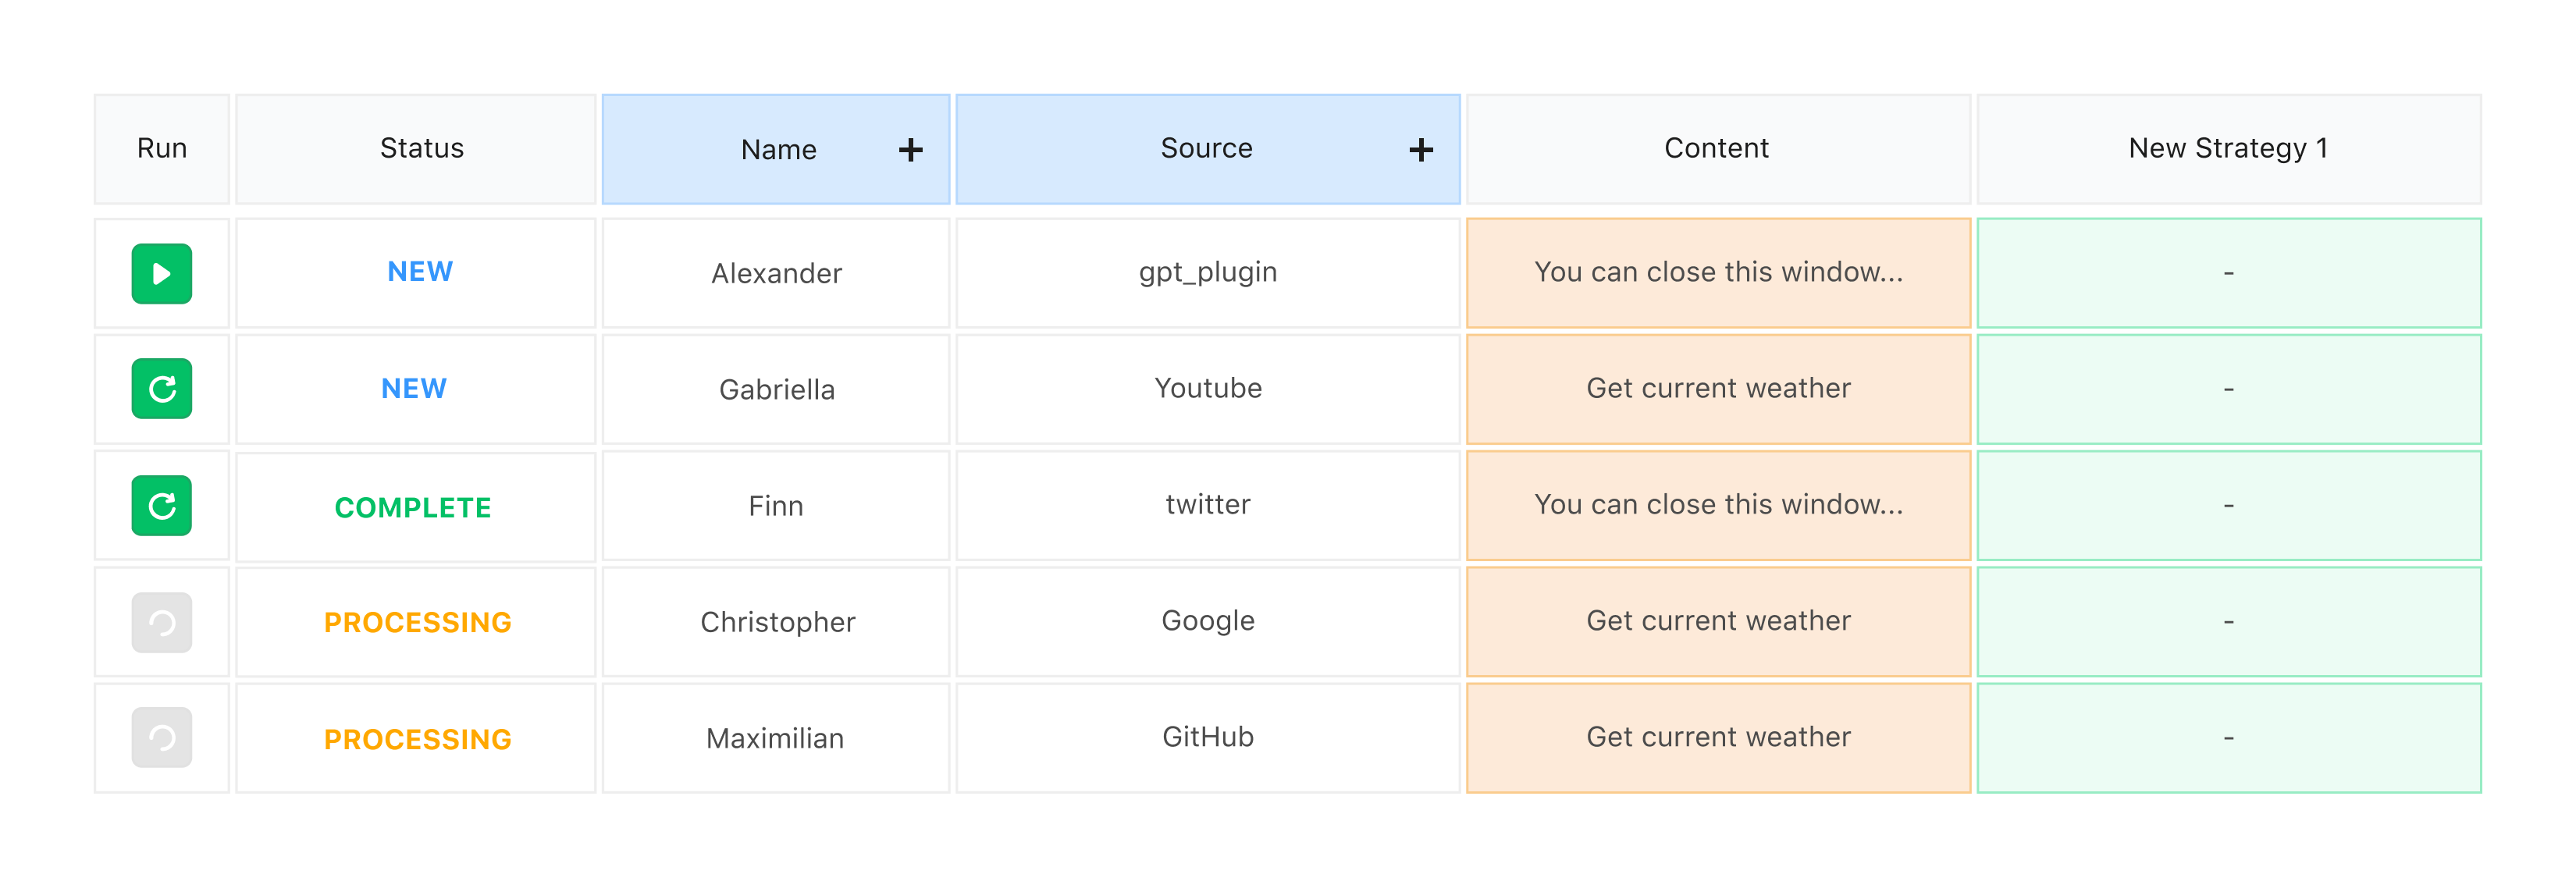
Task: Click the disabled spinner in Christopher row
Action: click(x=162, y=622)
